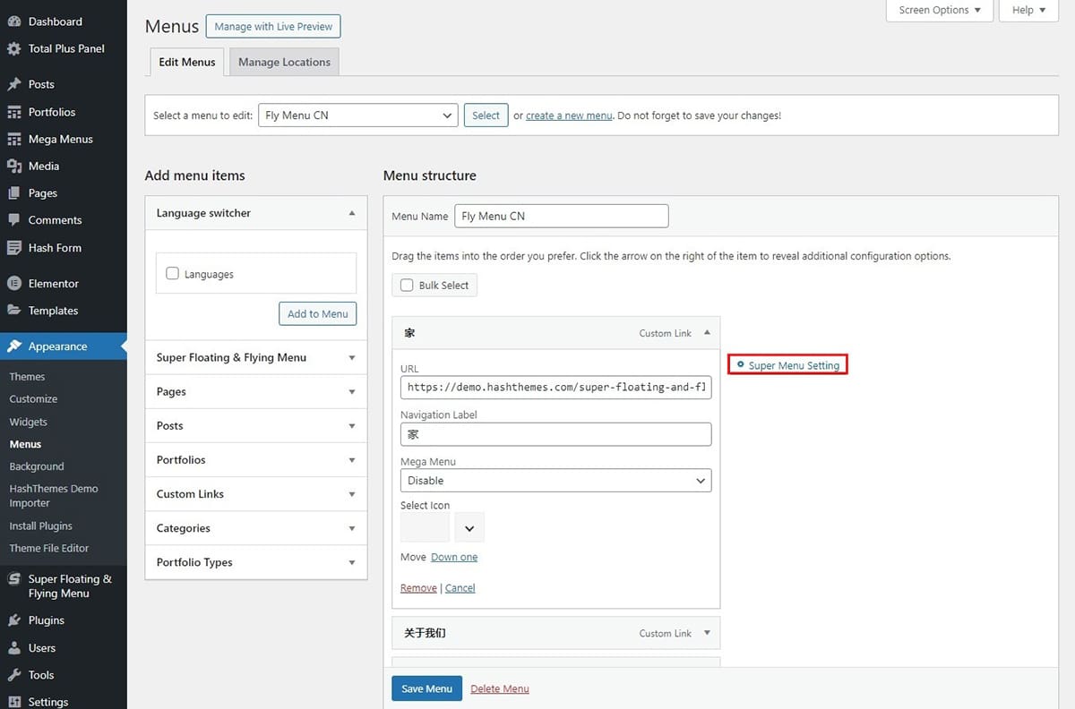Click the Delete Menu link
Image resolution: width=1075 pixels, height=709 pixels.
(x=500, y=689)
